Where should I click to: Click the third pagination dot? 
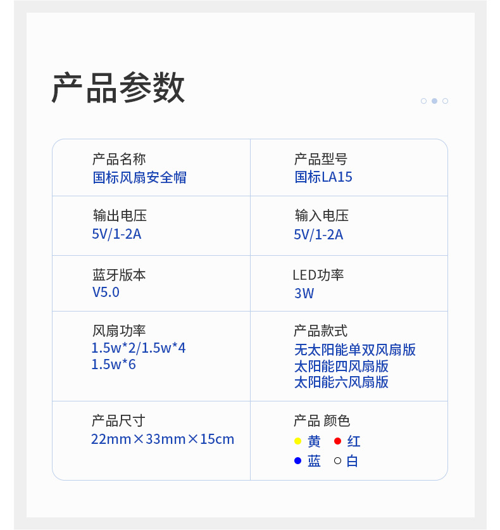[x=445, y=101]
